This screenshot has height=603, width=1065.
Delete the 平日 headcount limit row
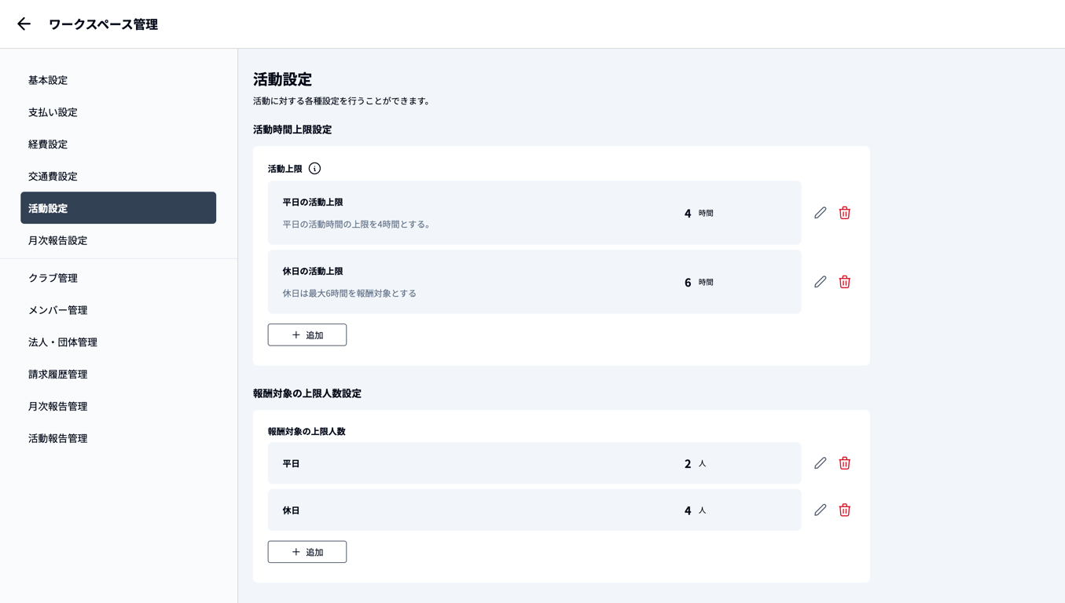pos(844,463)
